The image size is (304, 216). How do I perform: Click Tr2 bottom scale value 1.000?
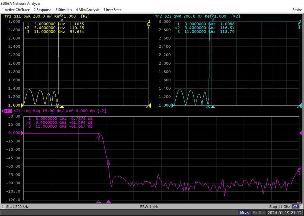[x=165, y=105]
